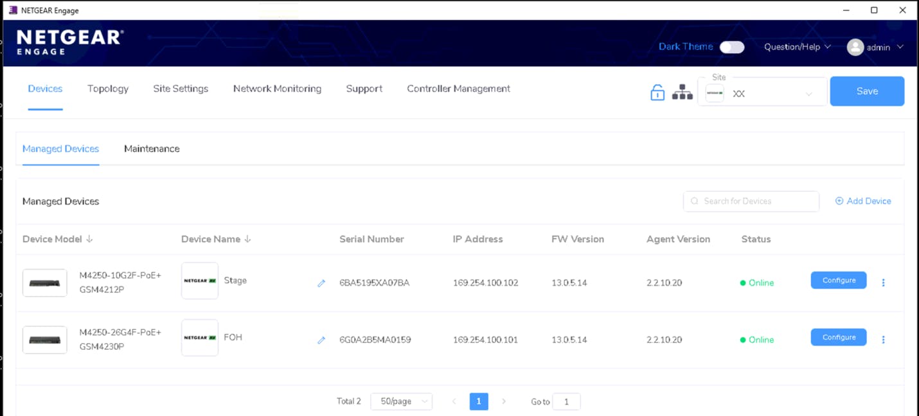The width and height of the screenshot is (919, 416).
Task: Click the admin user avatar icon
Action: (855, 46)
